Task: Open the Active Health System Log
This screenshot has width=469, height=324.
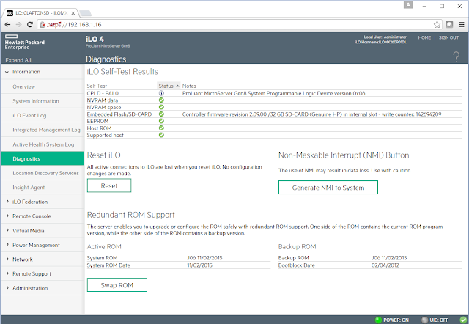Action: [43, 144]
